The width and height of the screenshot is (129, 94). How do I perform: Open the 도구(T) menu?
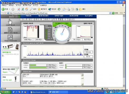[x=36, y=5]
